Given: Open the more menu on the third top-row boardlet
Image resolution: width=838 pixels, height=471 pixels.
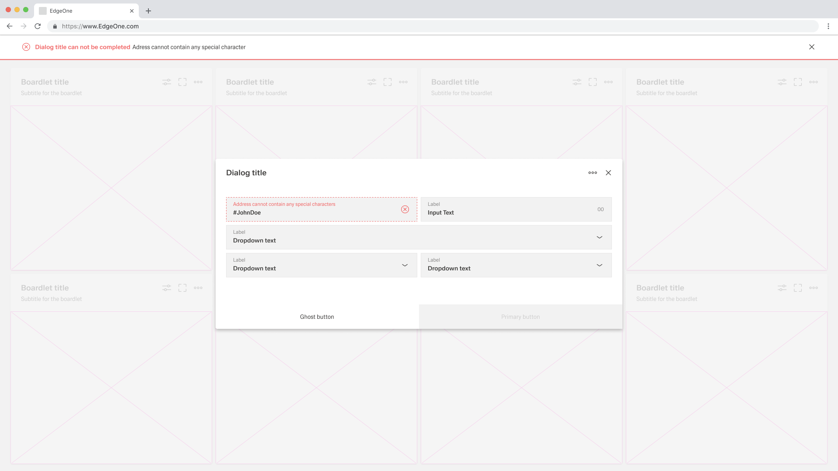Looking at the screenshot, I should click(x=608, y=82).
